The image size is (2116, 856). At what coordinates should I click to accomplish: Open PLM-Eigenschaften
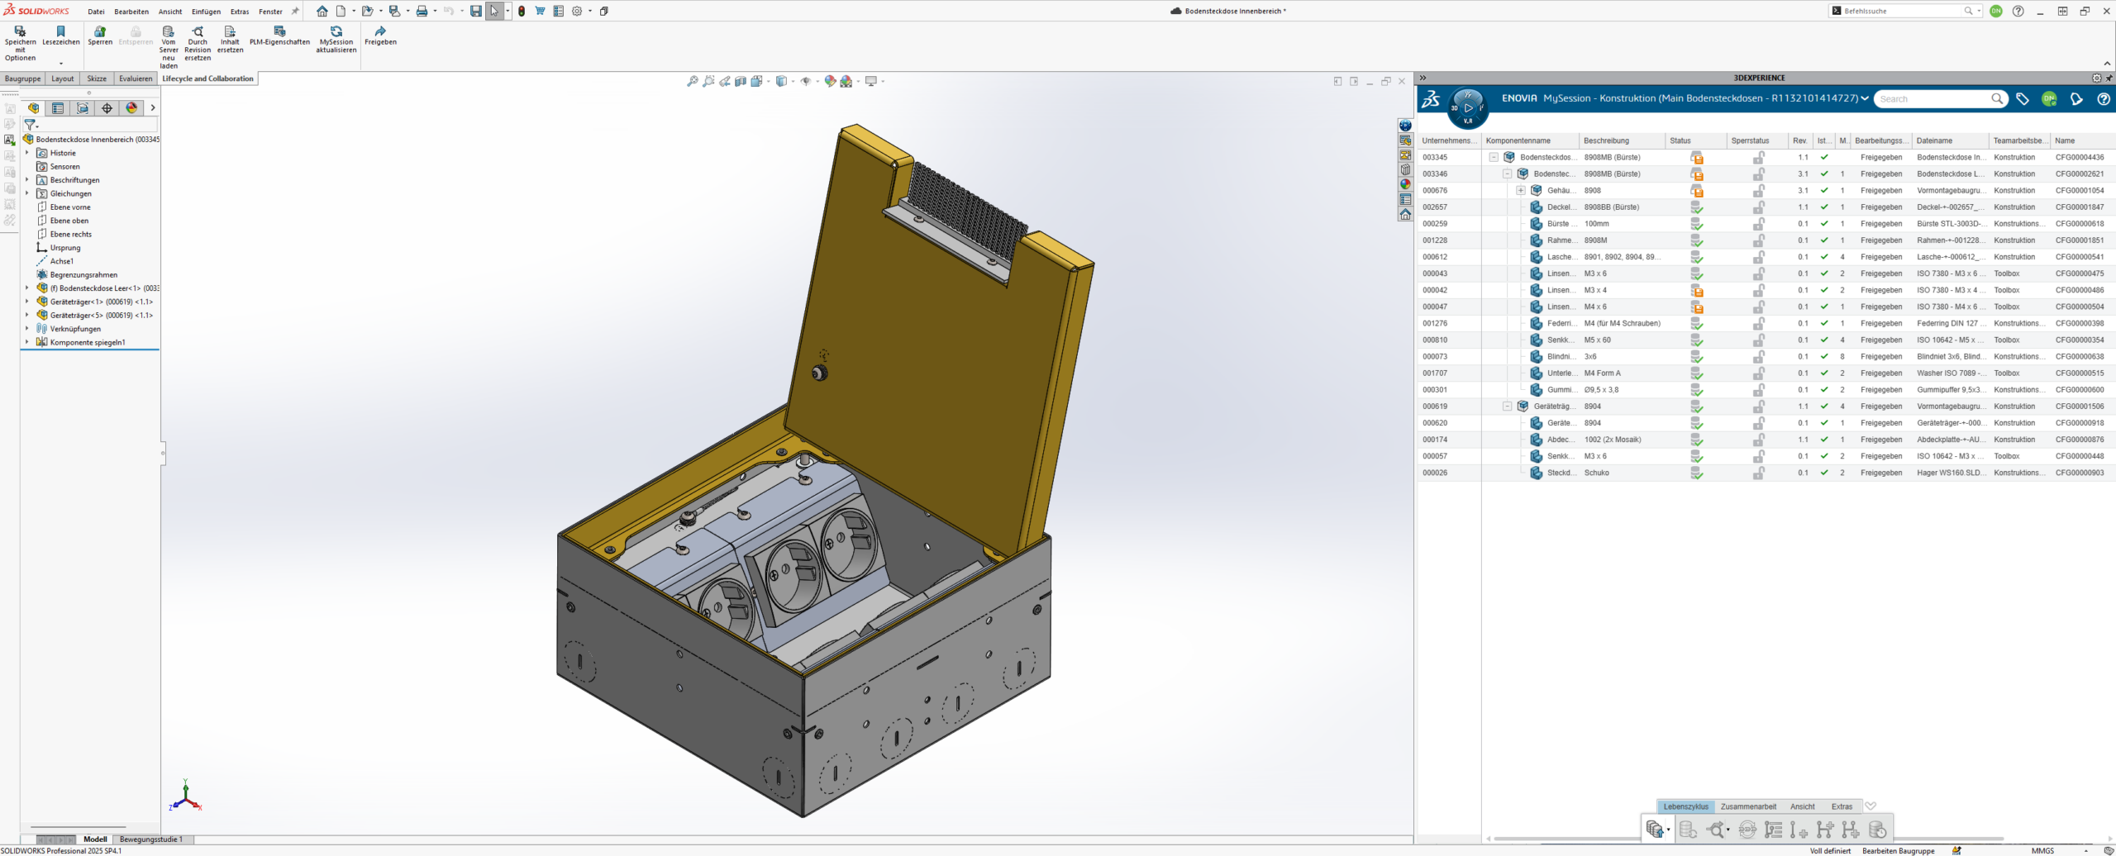[279, 36]
